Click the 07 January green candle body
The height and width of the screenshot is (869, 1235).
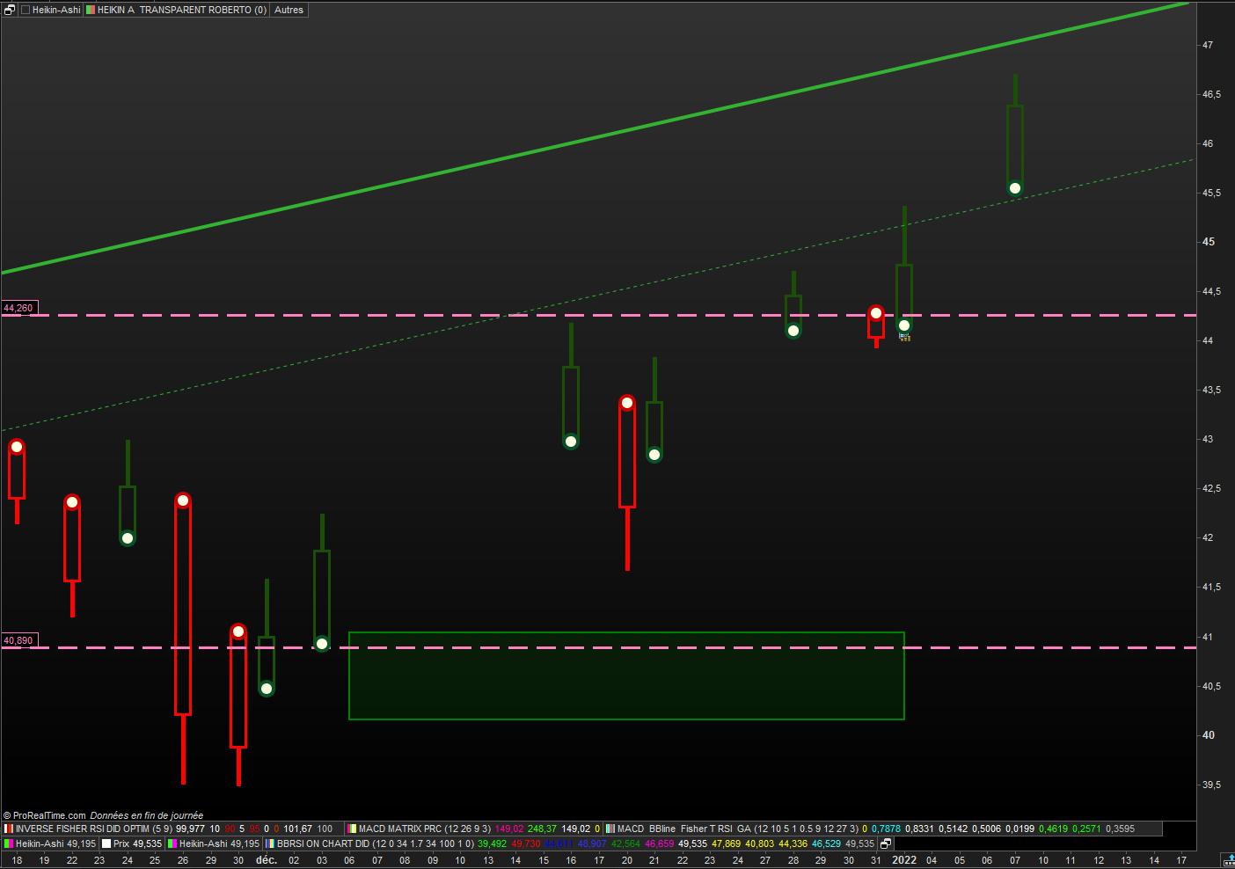coord(1015,148)
